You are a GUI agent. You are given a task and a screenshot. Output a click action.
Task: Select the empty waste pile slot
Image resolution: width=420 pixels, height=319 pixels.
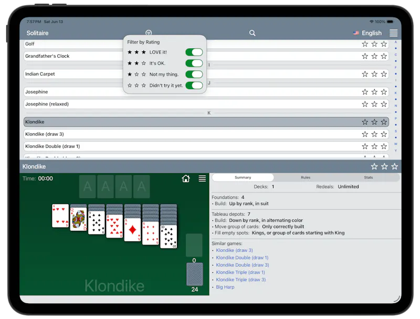tap(194, 245)
